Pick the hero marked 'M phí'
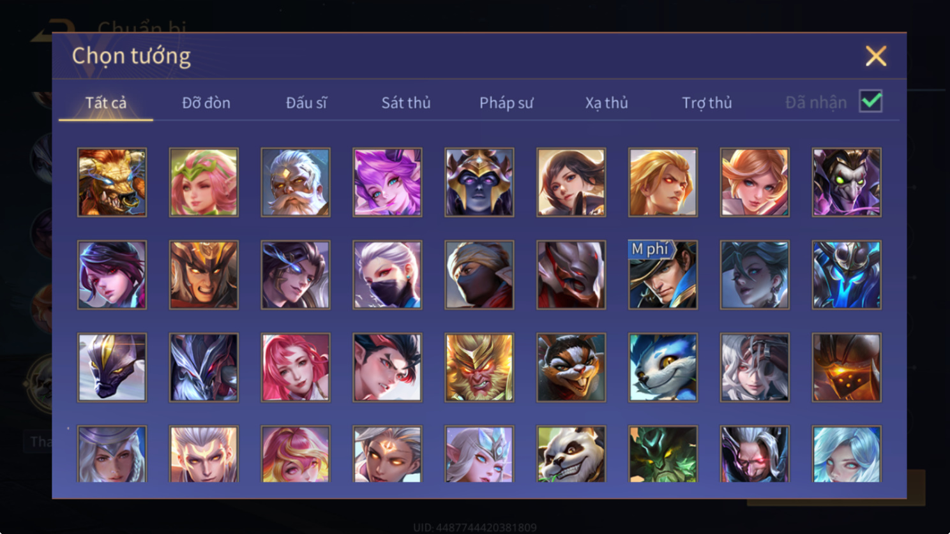The image size is (950, 534). (x=663, y=275)
